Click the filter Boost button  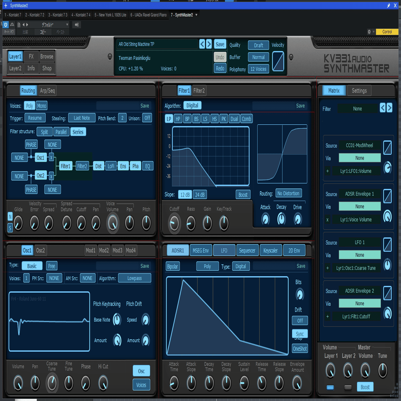pos(243,195)
